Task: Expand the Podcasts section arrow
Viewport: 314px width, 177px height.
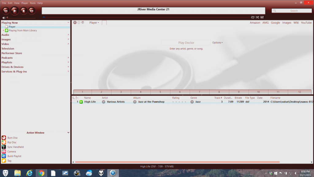Action: 68,57
